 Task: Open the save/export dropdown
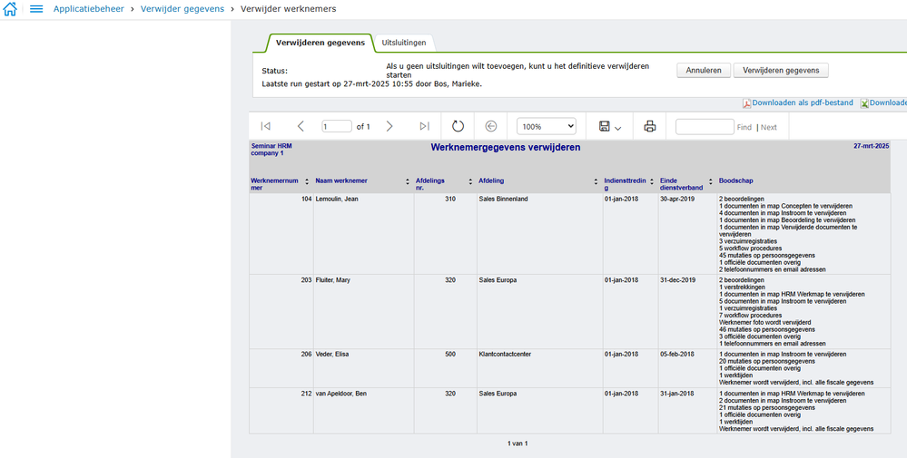pos(610,126)
